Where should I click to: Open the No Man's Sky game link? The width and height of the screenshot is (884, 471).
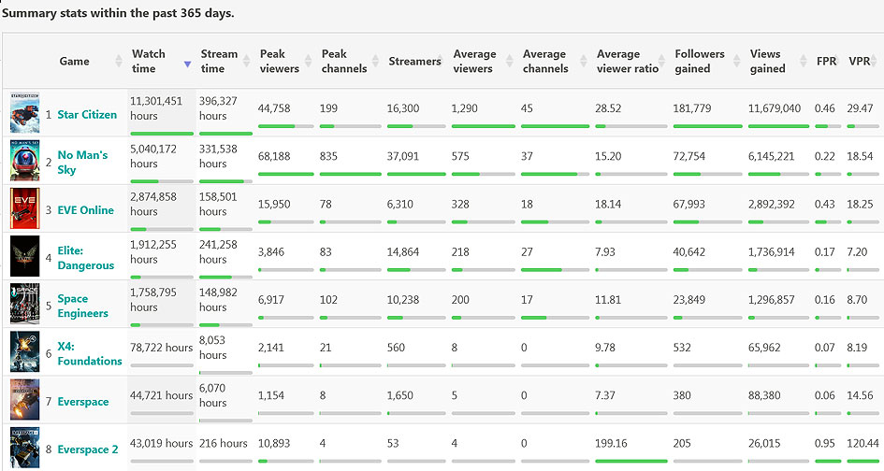[x=82, y=163]
